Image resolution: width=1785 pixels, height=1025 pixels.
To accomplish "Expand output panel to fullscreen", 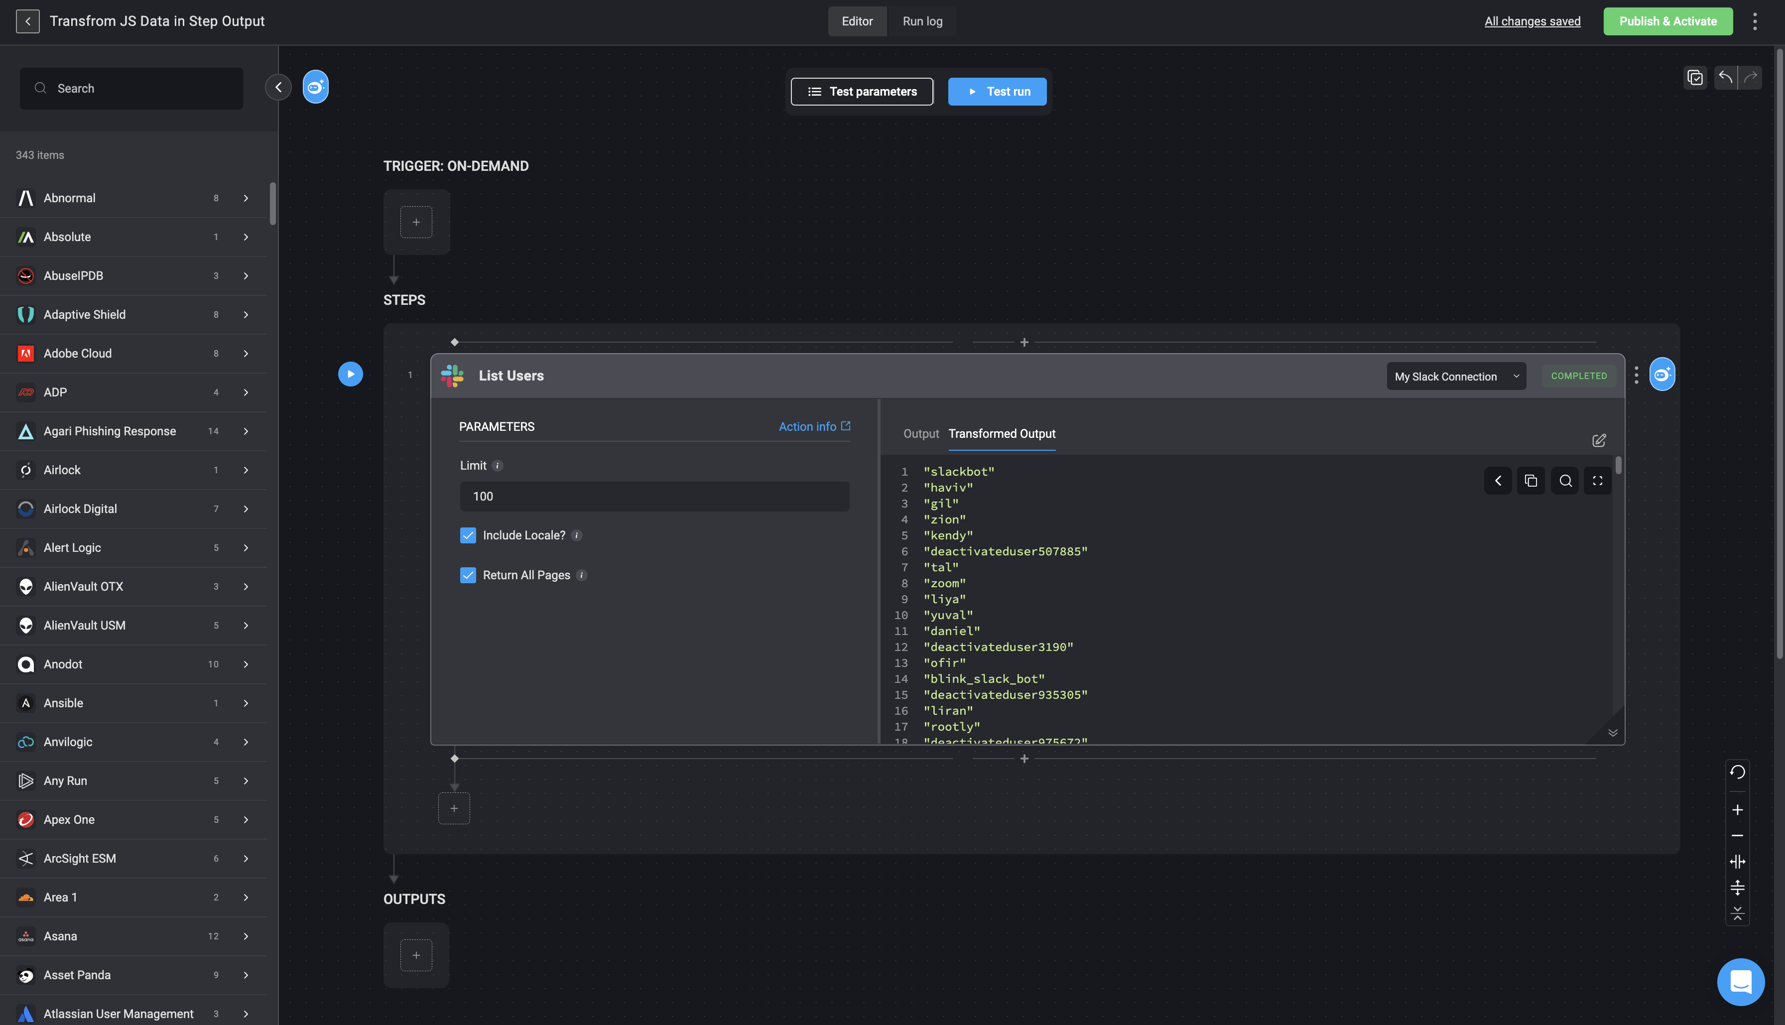I will tap(1597, 481).
